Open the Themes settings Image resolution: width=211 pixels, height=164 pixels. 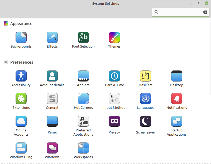coord(114,38)
